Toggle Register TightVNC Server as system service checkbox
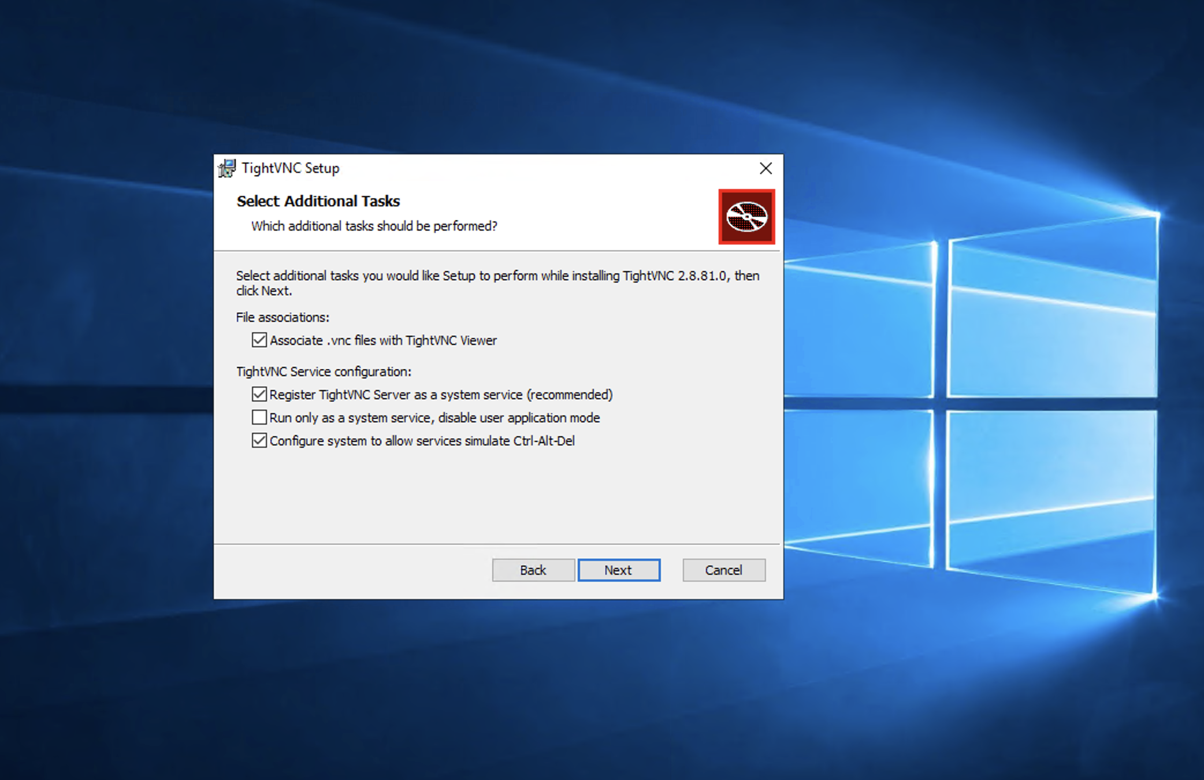Screen dimensions: 1204x780 tap(259, 394)
